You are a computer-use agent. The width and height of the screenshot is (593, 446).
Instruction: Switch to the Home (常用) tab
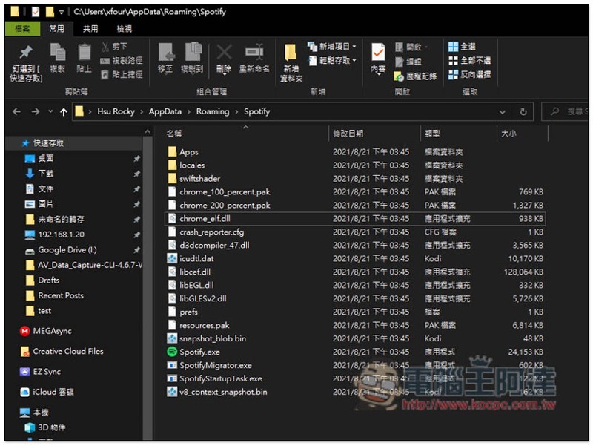57,28
